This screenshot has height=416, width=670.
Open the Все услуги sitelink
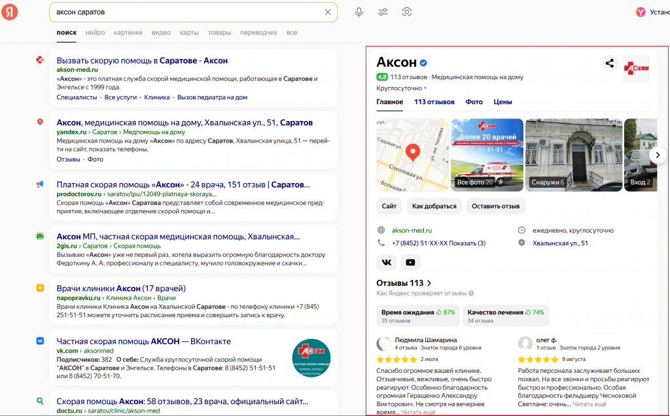click(120, 97)
